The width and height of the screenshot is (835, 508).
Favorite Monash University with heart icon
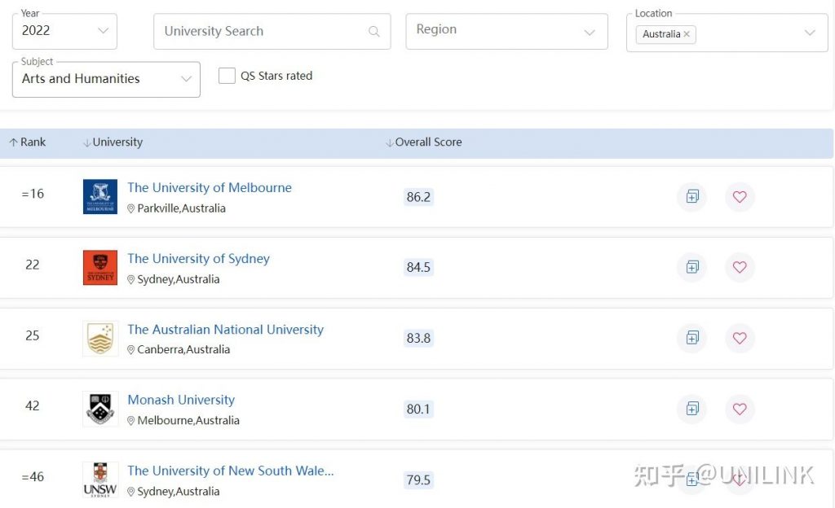tap(740, 409)
